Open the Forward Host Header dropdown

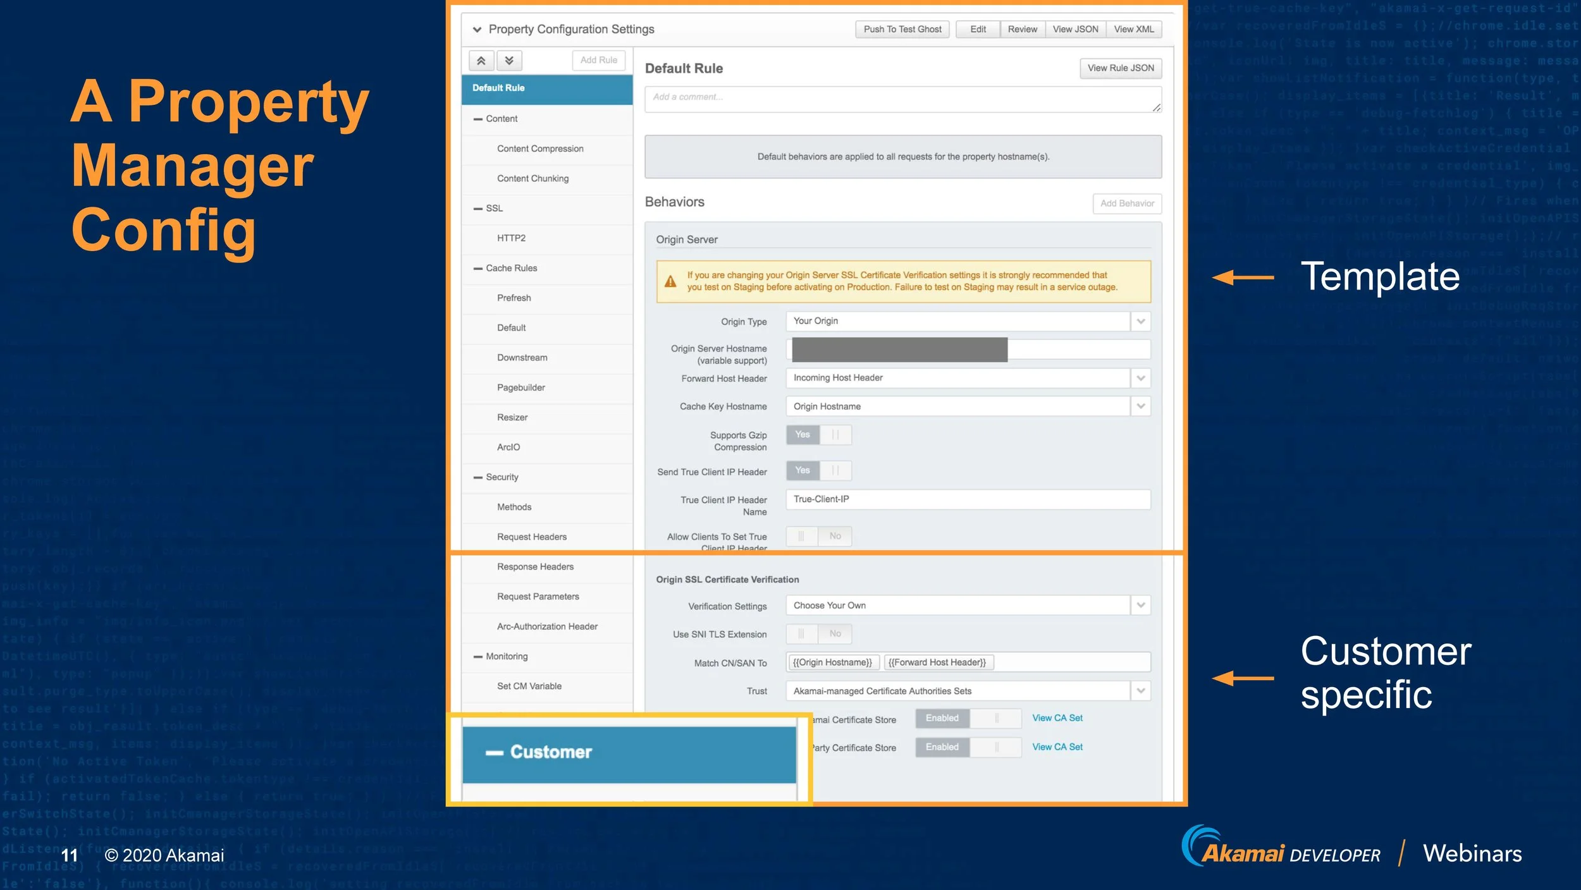(968, 378)
